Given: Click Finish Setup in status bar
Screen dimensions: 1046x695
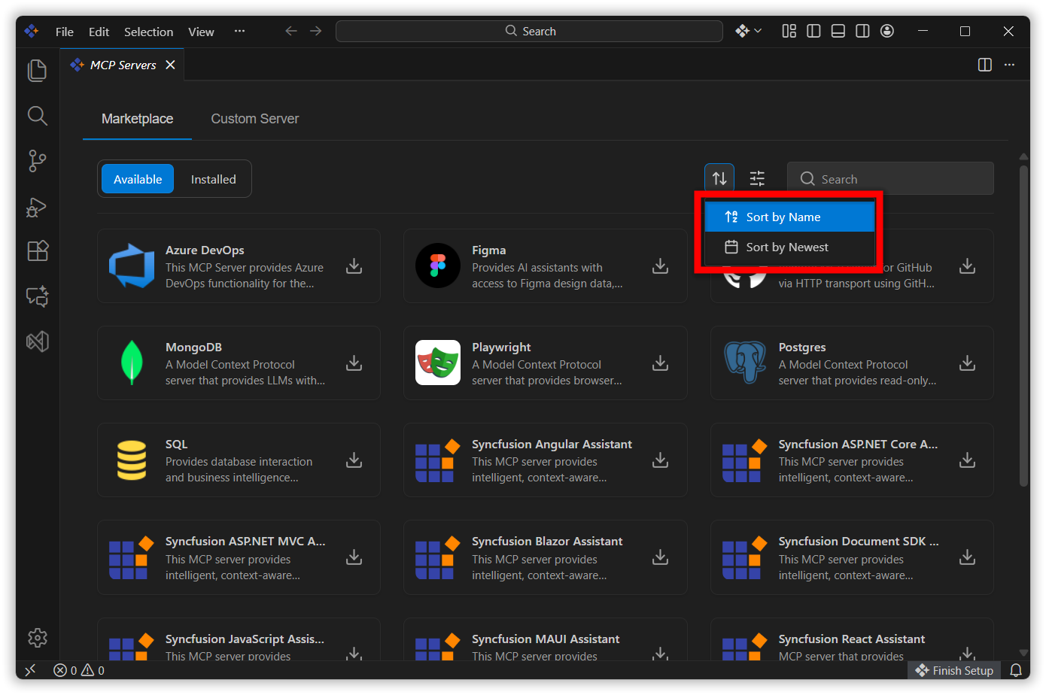Looking at the screenshot, I should pos(954,670).
